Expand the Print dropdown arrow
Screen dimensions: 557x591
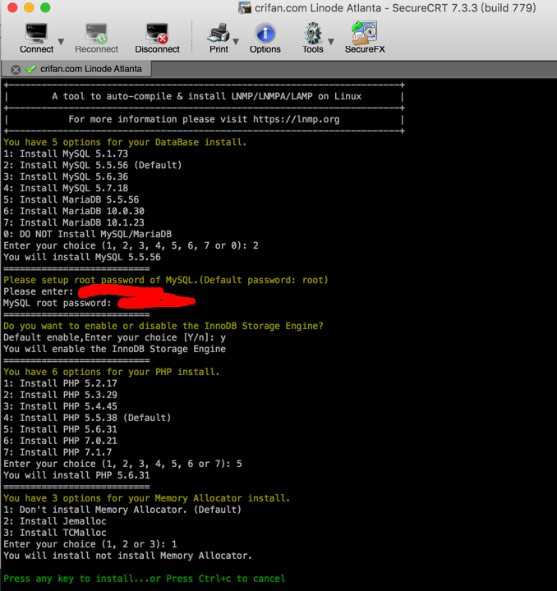[236, 42]
